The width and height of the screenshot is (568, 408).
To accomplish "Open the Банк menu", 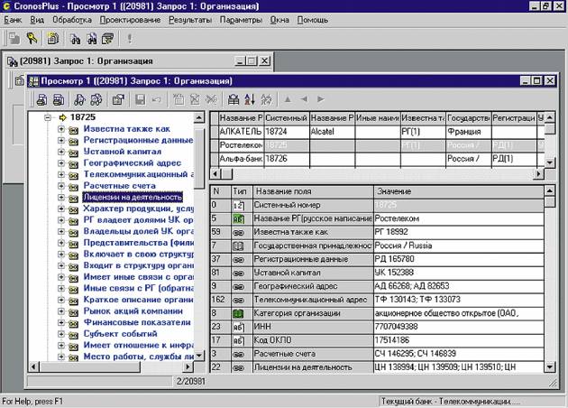I will pyautogui.click(x=13, y=20).
